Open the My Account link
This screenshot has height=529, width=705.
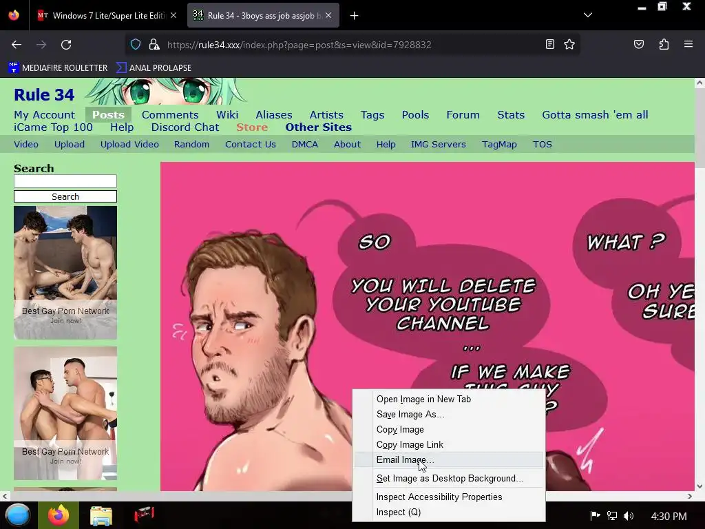click(x=45, y=115)
